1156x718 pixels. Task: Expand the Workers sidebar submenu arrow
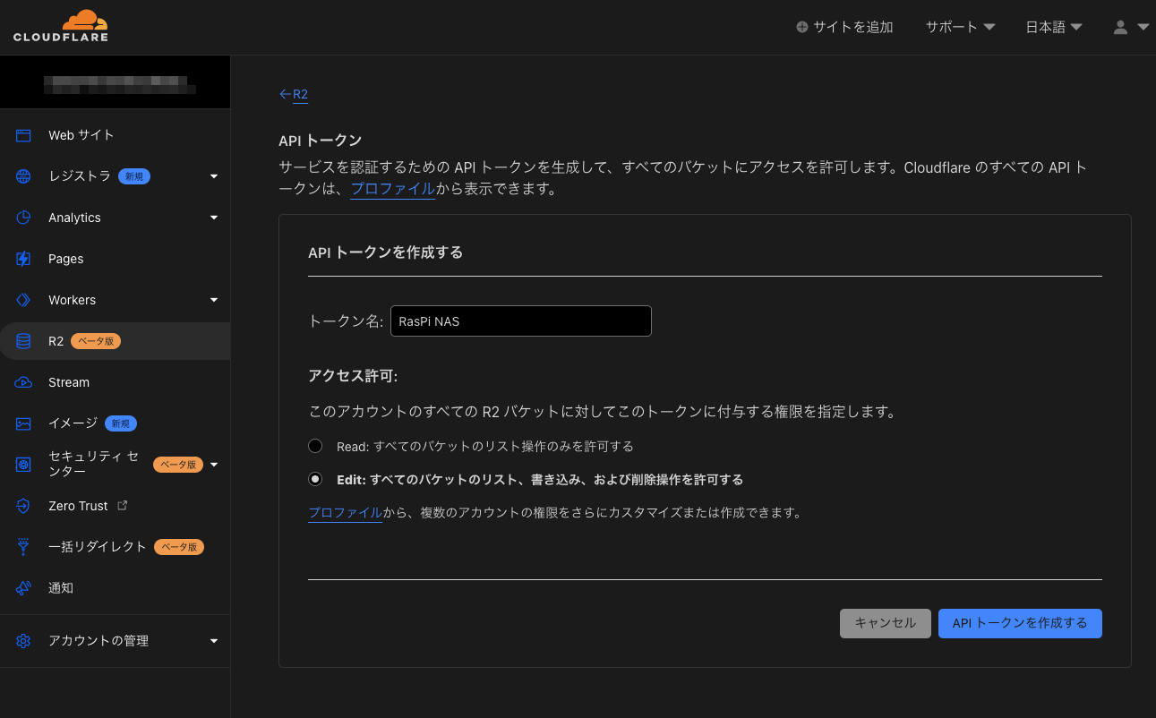(214, 300)
